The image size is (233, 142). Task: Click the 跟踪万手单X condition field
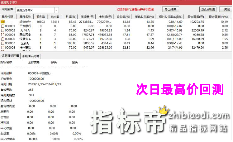(35, 10)
